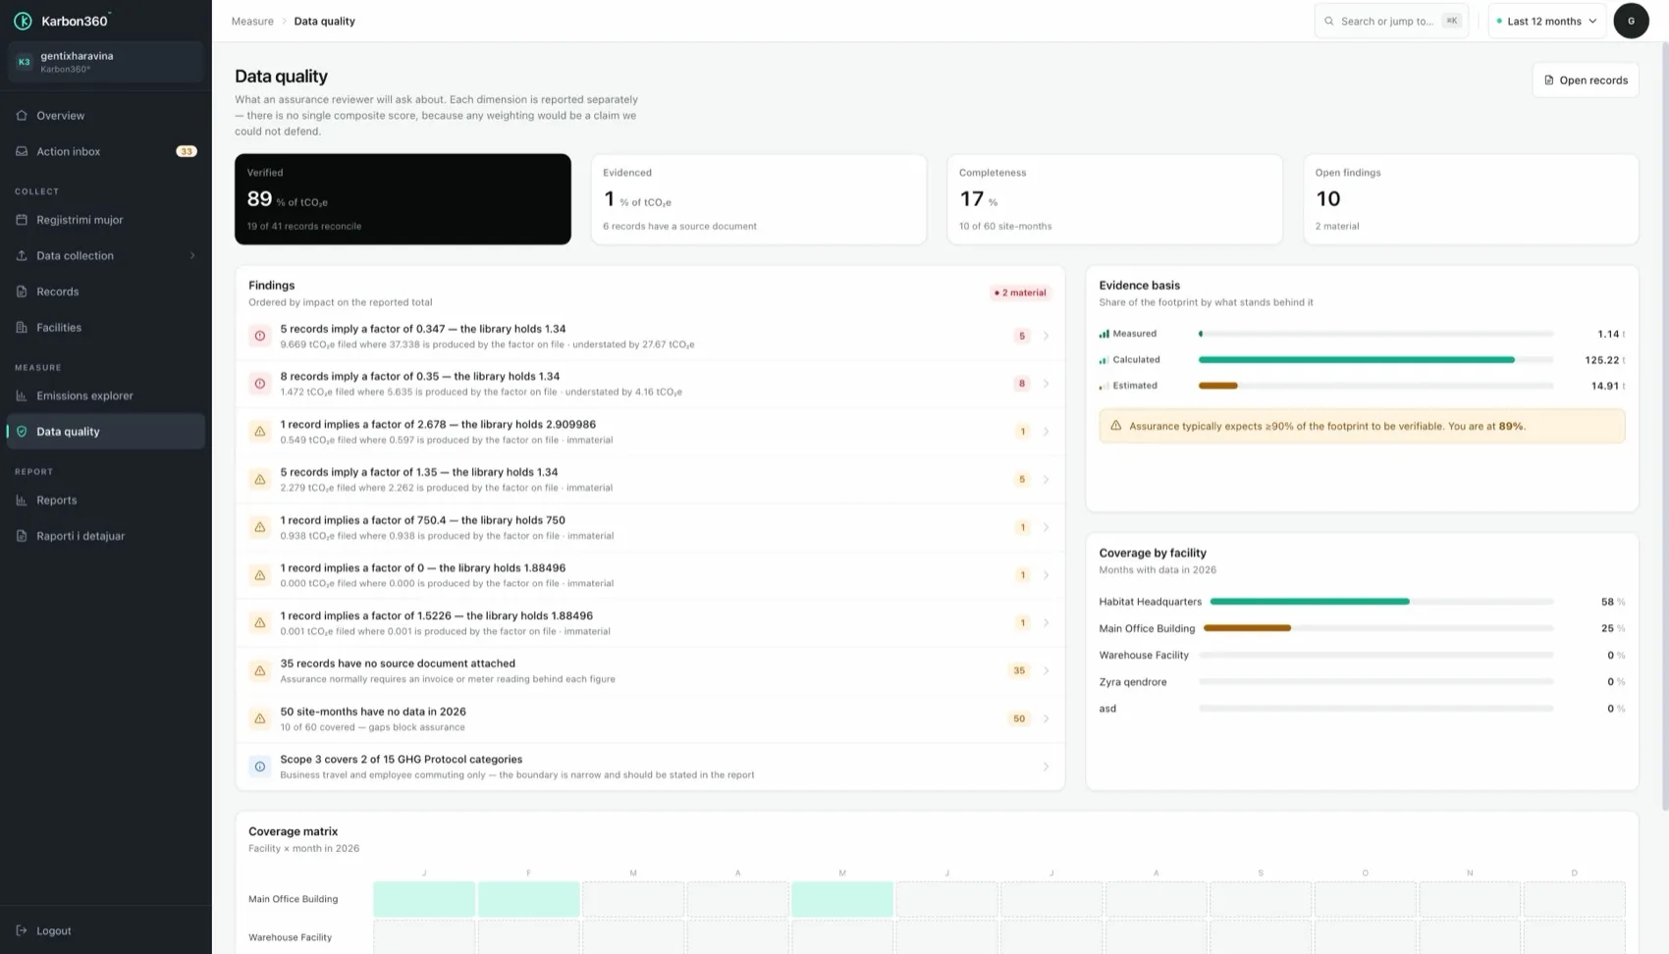Click the 2 material badge in Findings
The image size is (1669, 954).
pos(1020,292)
